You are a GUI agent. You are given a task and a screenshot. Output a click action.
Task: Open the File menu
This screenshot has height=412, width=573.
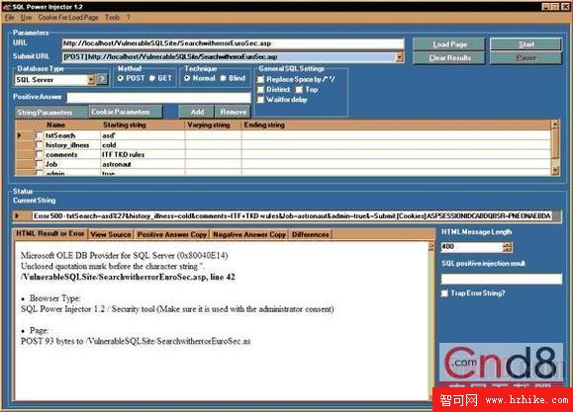pos(10,17)
